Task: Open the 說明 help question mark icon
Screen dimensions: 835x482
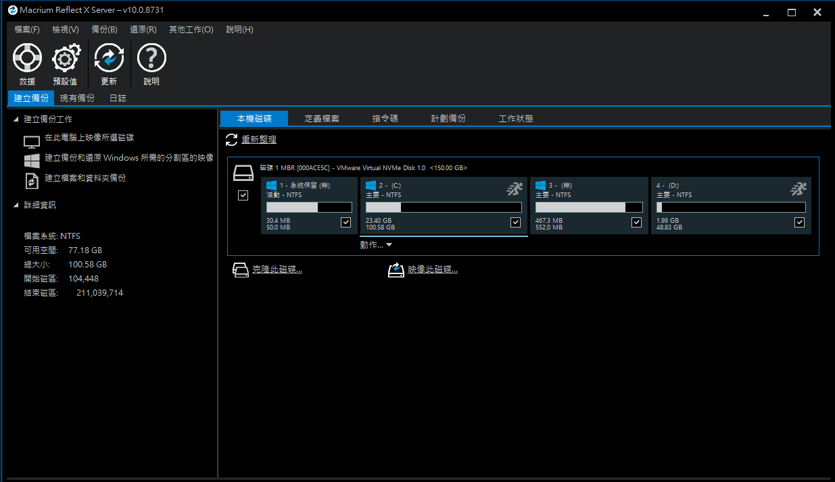Action: 151,59
